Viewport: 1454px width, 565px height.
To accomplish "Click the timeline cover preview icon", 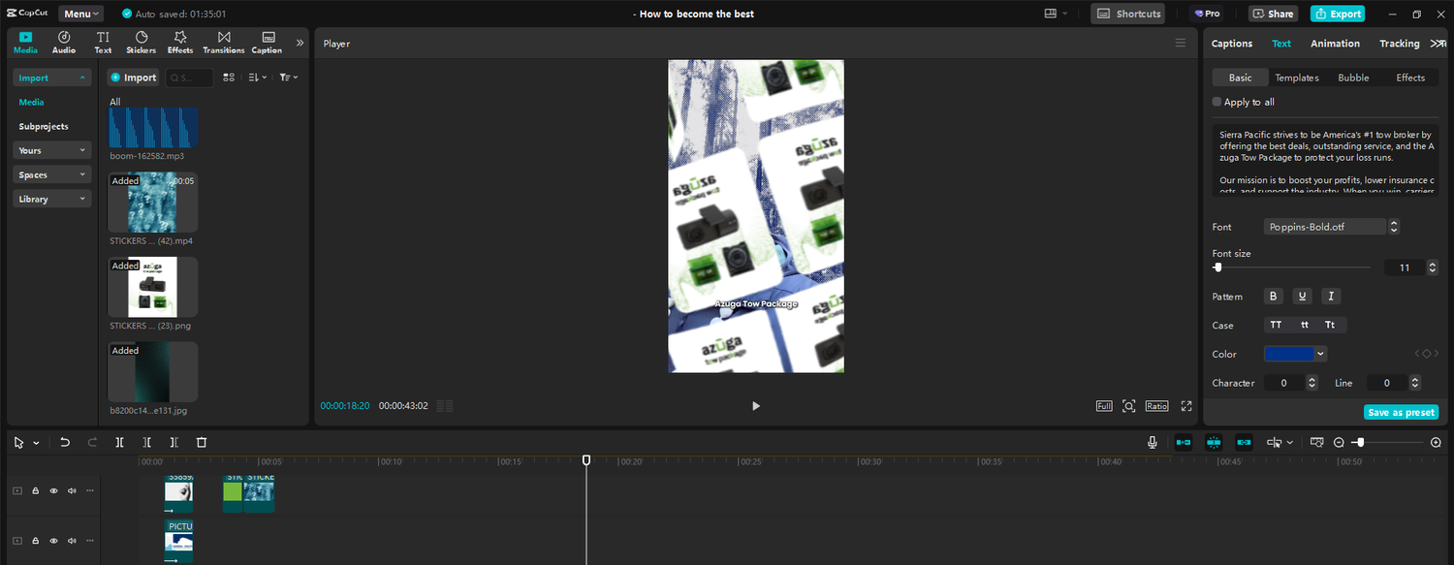I will point(1316,442).
